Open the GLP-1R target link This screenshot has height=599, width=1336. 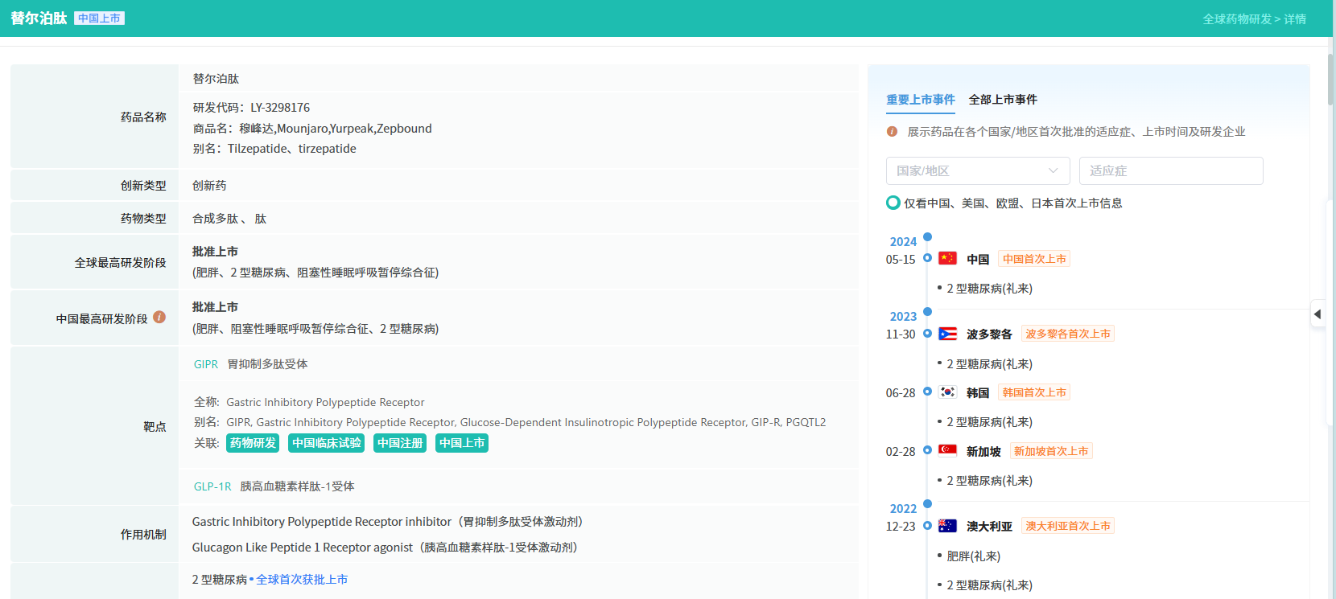212,486
